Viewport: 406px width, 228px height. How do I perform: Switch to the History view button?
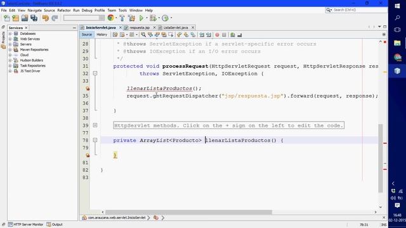pos(101,35)
